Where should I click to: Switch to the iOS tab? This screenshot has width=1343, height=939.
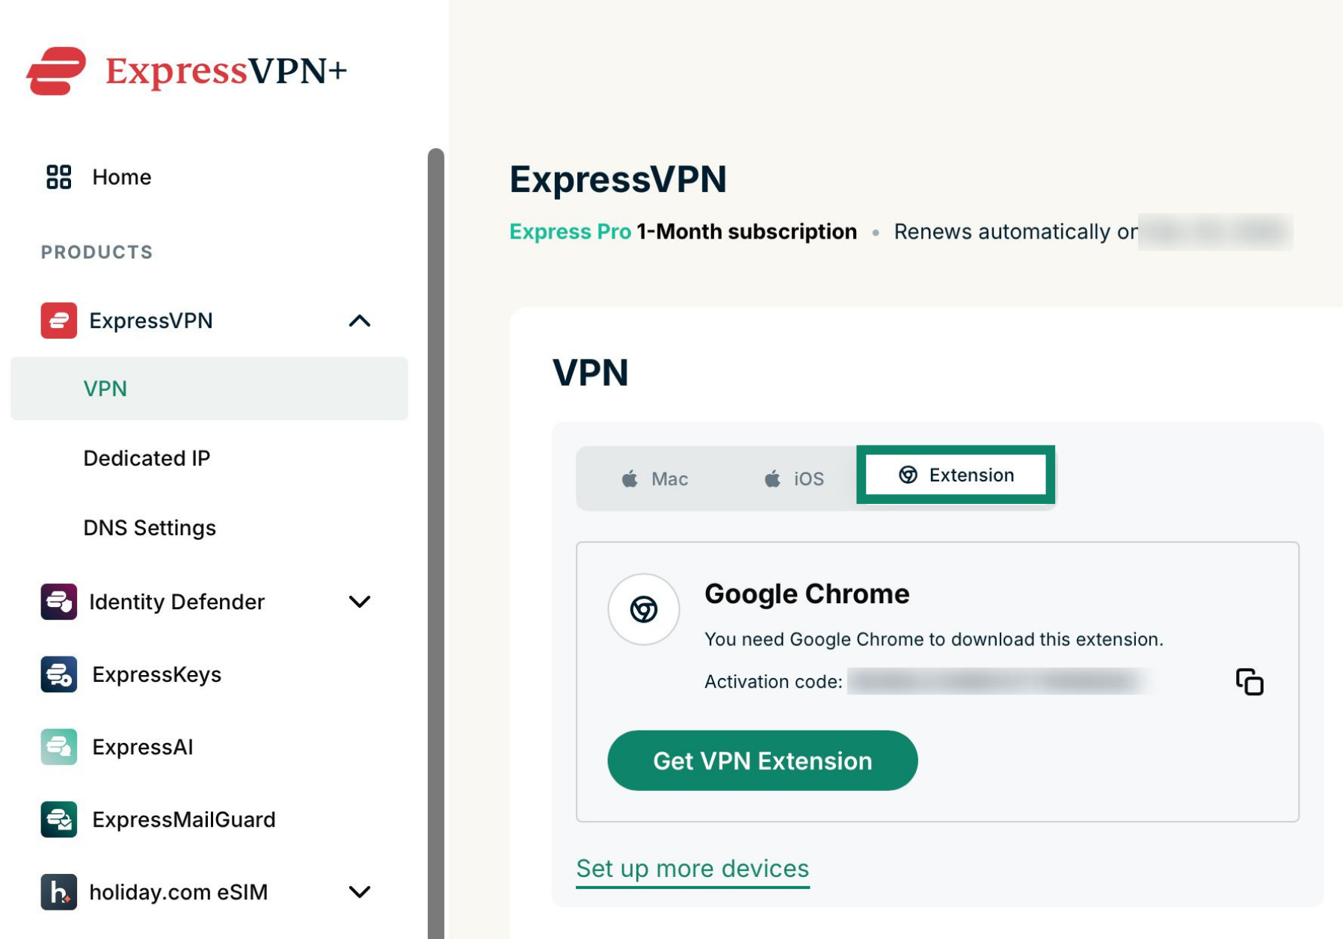793,478
